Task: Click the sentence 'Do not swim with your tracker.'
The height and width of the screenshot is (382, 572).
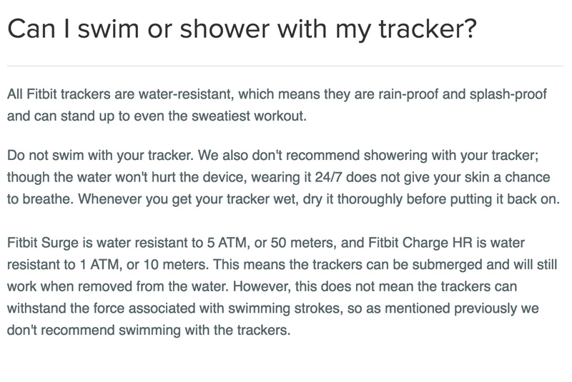Action: coord(100,156)
